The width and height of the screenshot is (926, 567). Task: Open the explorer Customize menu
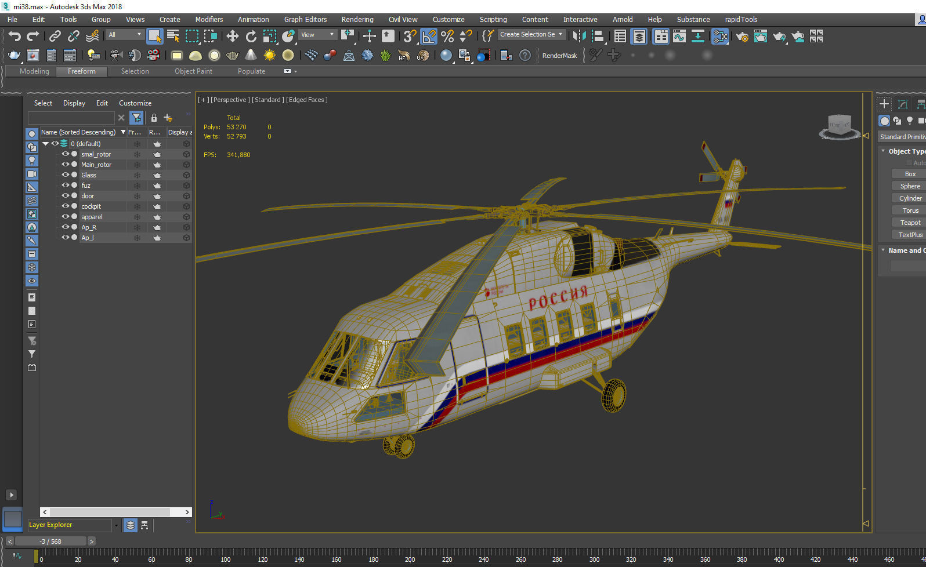(x=135, y=103)
